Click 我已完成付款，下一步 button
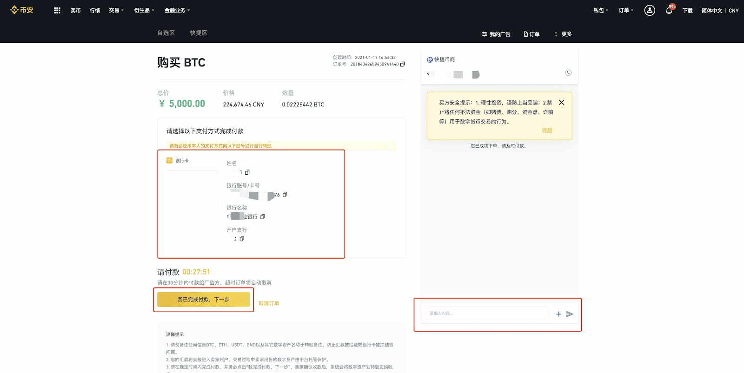This screenshot has width=744, height=373. click(x=203, y=300)
